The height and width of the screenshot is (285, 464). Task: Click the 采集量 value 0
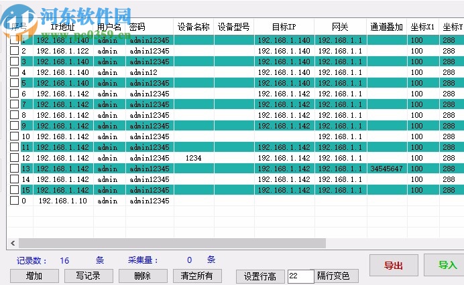[x=189, y=260]
